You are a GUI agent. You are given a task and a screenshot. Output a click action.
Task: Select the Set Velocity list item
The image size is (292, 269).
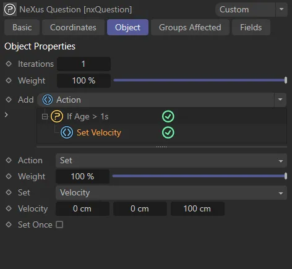tap(99, 132)
